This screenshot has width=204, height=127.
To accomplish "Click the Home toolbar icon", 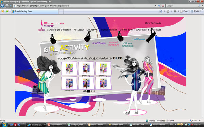I will pos(161,11).
